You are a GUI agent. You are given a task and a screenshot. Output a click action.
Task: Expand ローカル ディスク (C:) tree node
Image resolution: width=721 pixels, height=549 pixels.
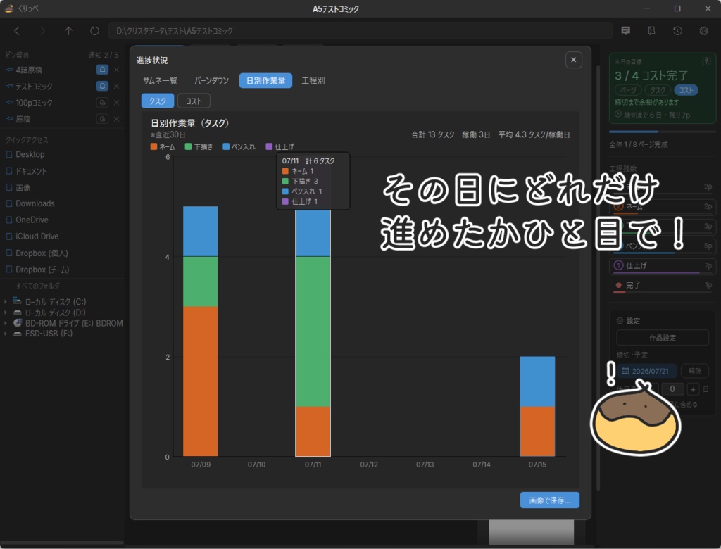click(x=5, y=302)
